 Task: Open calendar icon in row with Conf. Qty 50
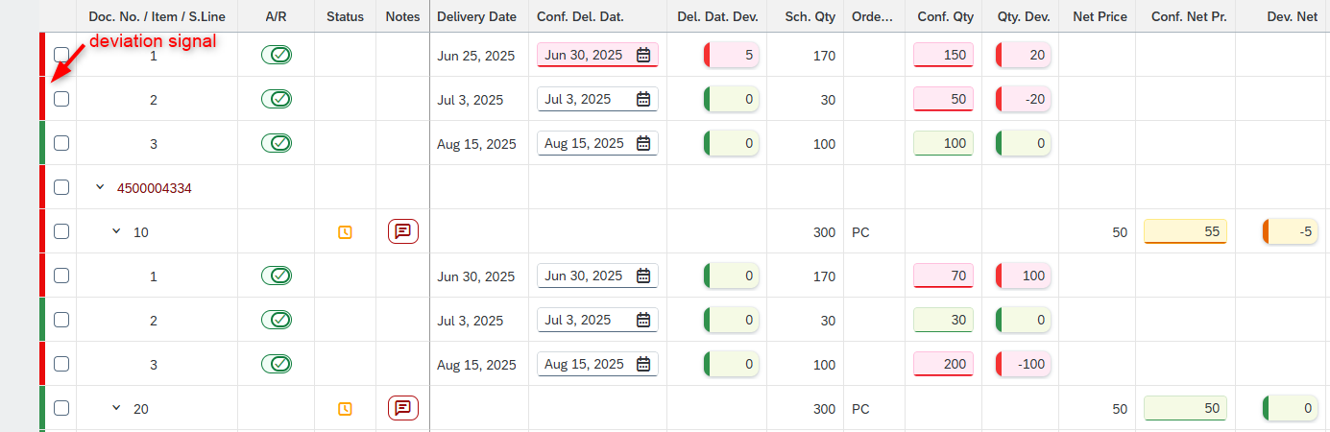point(643,99)
